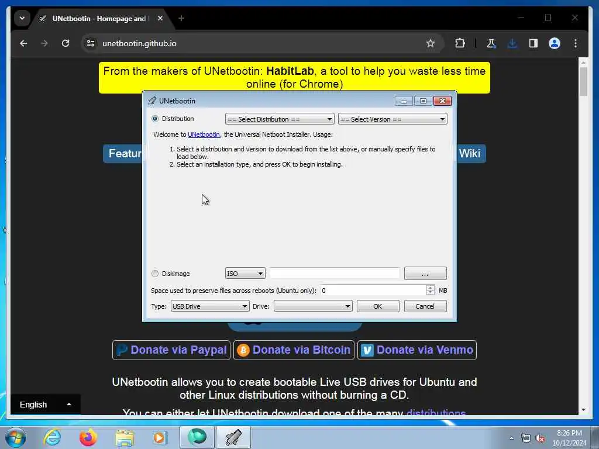Reload the Chrome page
Screen dimensions: 599x449
point(66,43)
